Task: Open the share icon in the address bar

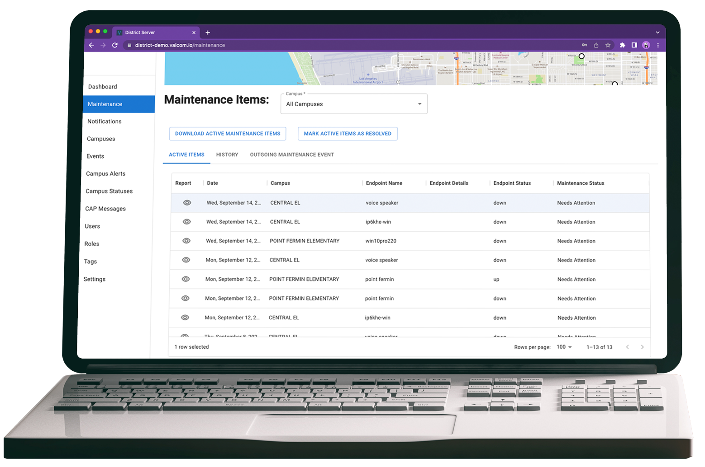Action: [x=596, y=45]
